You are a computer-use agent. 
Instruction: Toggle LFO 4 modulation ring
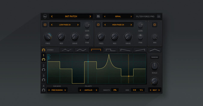coord(43,90)
